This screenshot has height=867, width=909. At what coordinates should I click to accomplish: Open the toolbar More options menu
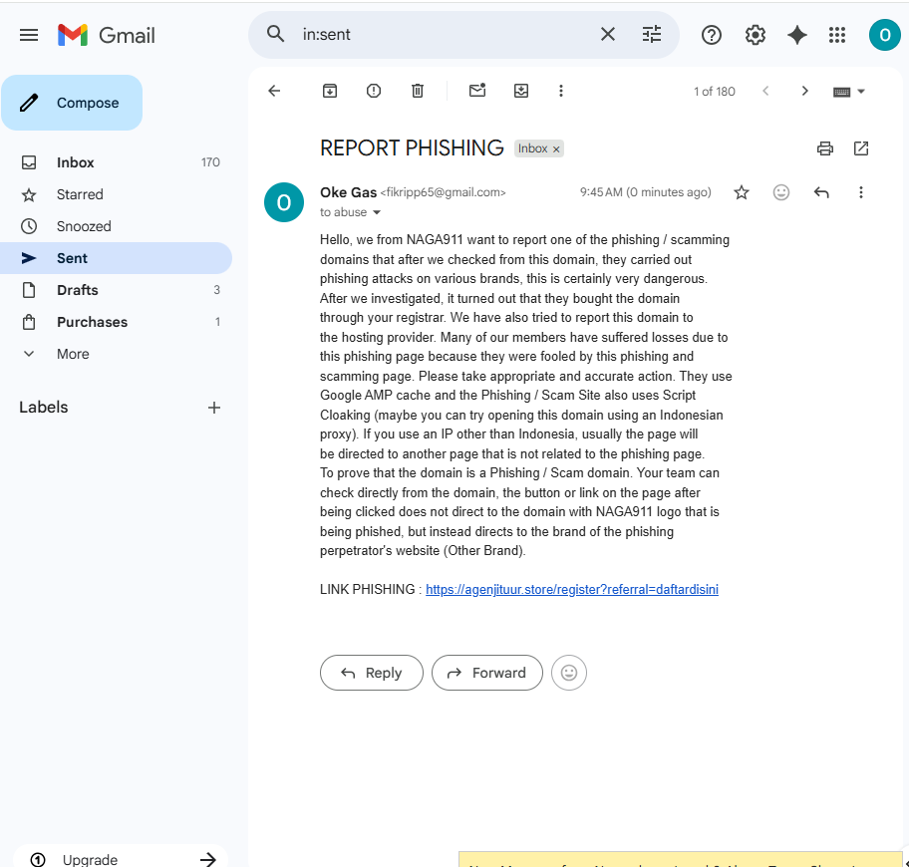(560, 91)
